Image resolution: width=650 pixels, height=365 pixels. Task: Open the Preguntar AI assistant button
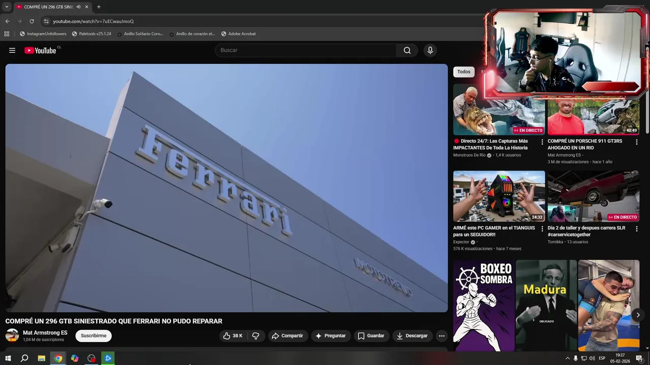coord(331,336)
